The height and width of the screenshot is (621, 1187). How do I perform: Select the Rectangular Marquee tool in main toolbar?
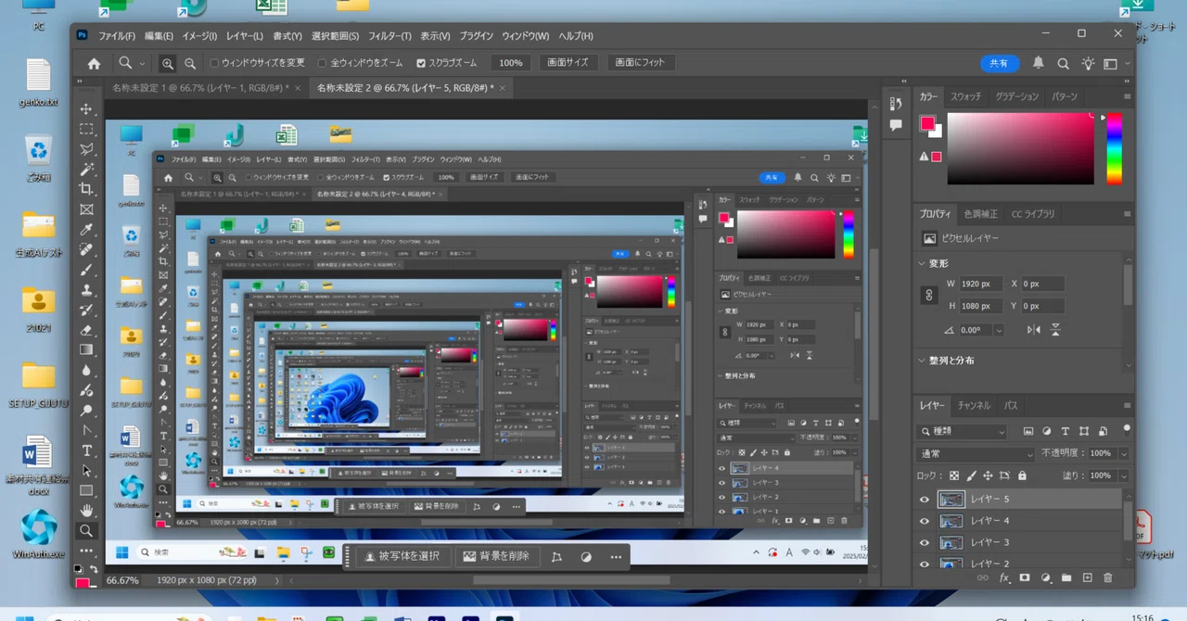tap(86, 129)
